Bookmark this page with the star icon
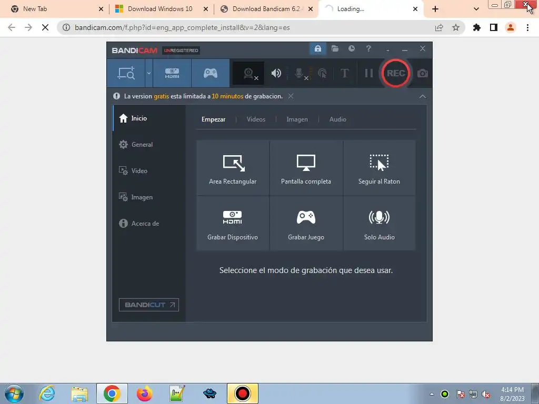This screenshot has width=539, height=404. (456, 27)
